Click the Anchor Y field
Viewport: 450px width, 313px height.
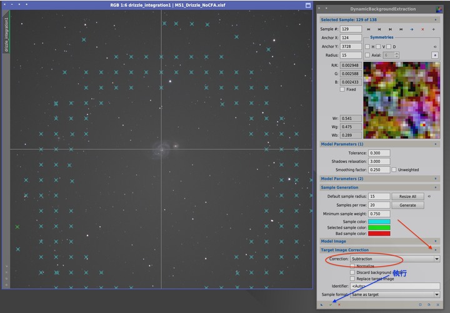click(x=351, y=46)
